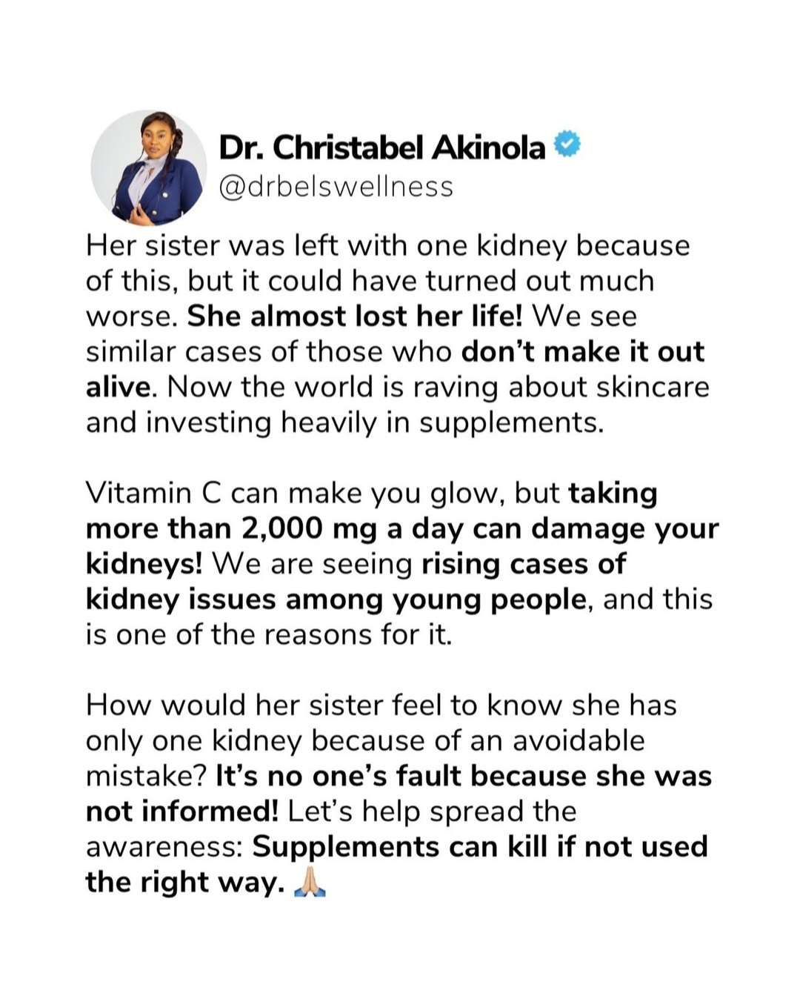Open Dr. Christabel Akinola's profile picture

[x=148, y=167]
